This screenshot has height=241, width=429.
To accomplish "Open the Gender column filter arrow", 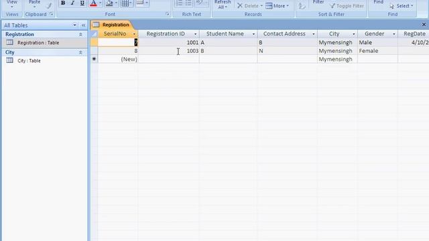I will tap(394, 34).
